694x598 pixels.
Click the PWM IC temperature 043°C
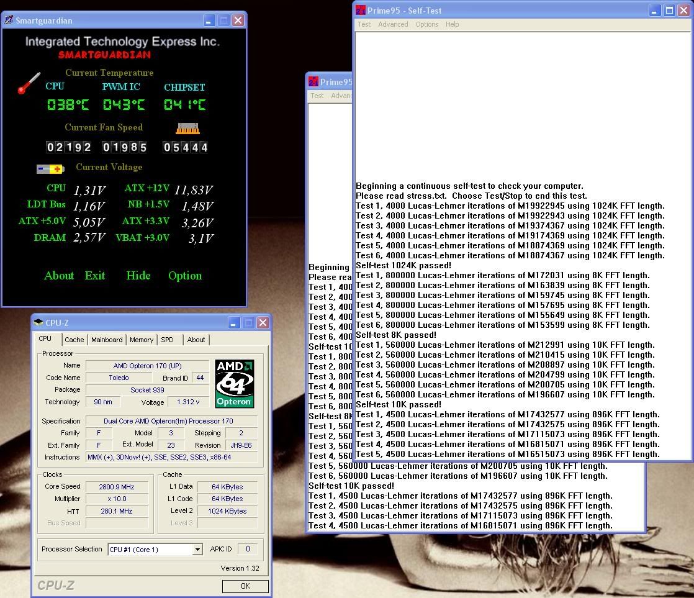pos(124,105)
